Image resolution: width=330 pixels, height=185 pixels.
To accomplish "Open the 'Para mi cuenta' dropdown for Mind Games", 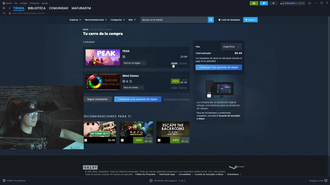I will (x=133, y=88).
